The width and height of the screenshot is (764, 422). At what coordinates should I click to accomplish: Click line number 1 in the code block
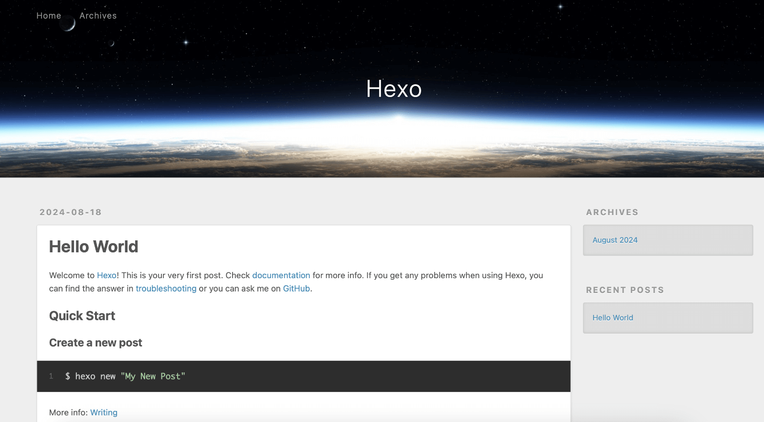tap(51, 377)
